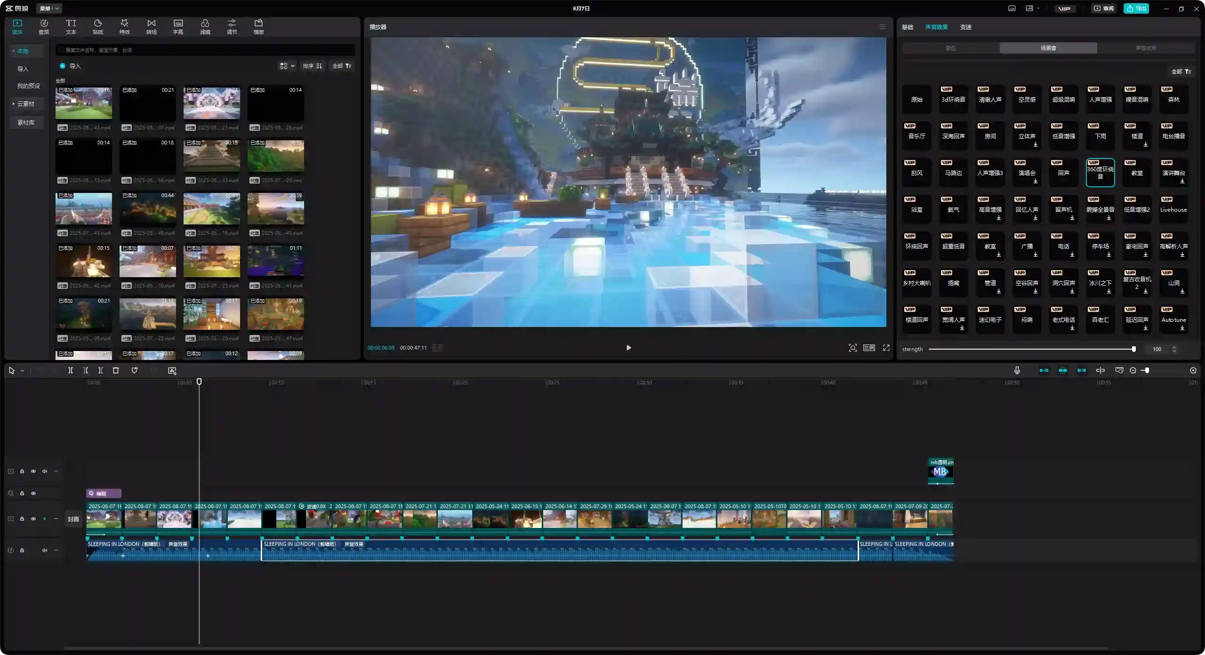1205x655 pixels.
Task: Play the video in the player
Action: point(628,348)
